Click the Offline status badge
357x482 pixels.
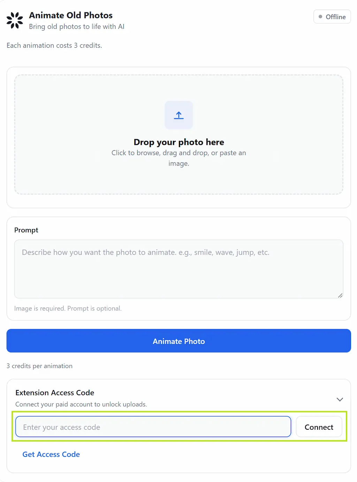332,17
